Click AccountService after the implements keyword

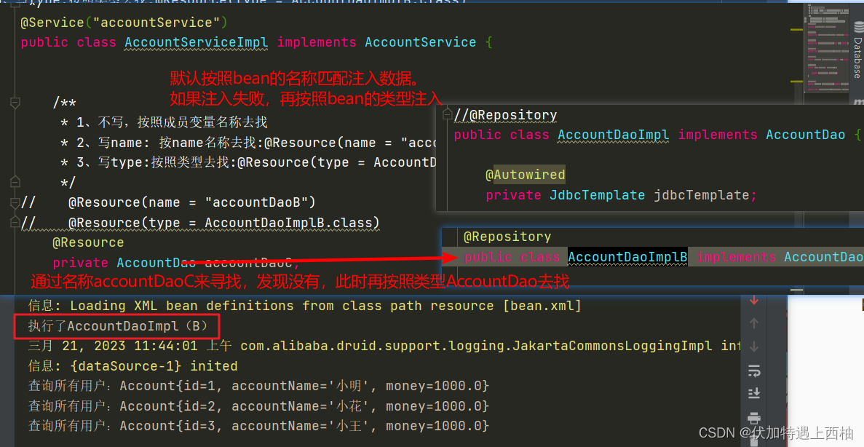pos(421,42)
